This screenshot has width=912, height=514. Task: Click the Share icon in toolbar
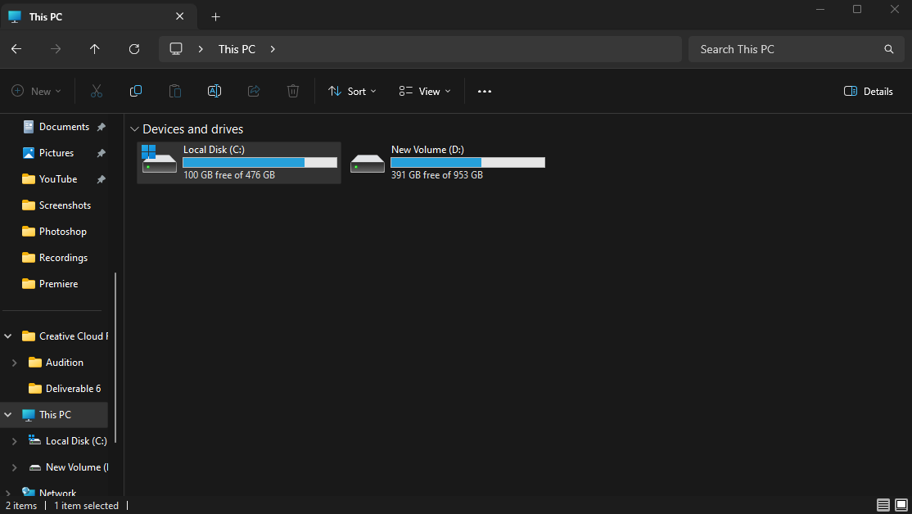(x=254, y=91)
